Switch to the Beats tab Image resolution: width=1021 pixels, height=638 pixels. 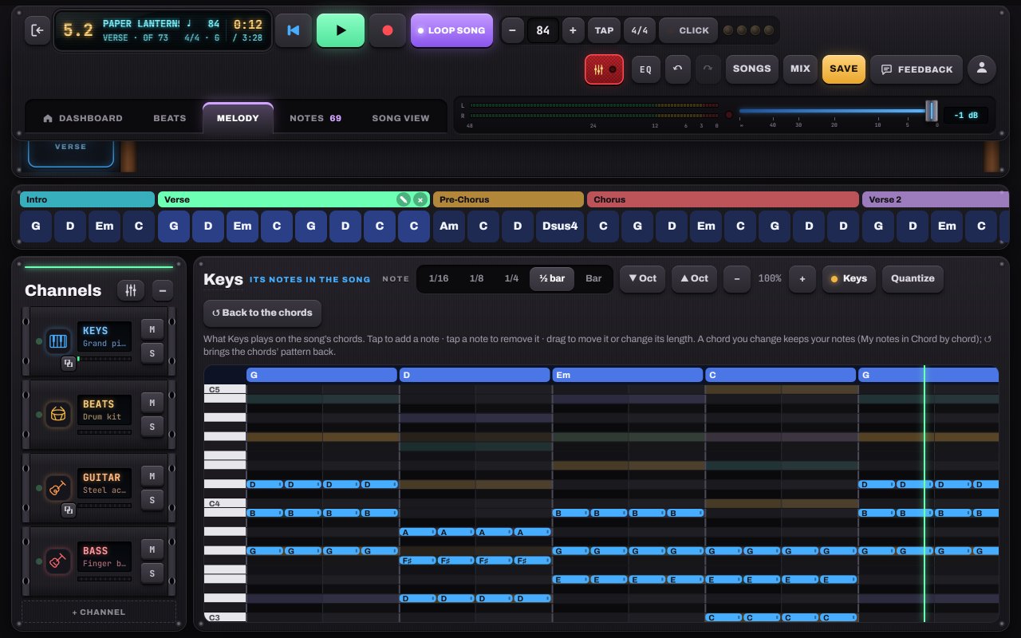[x=169, y=118]
